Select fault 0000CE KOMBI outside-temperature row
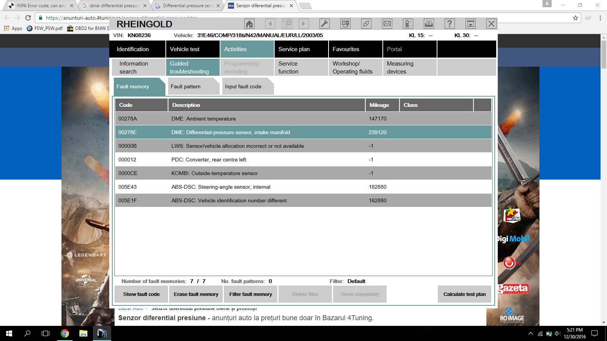 click(x=303, y=173)
